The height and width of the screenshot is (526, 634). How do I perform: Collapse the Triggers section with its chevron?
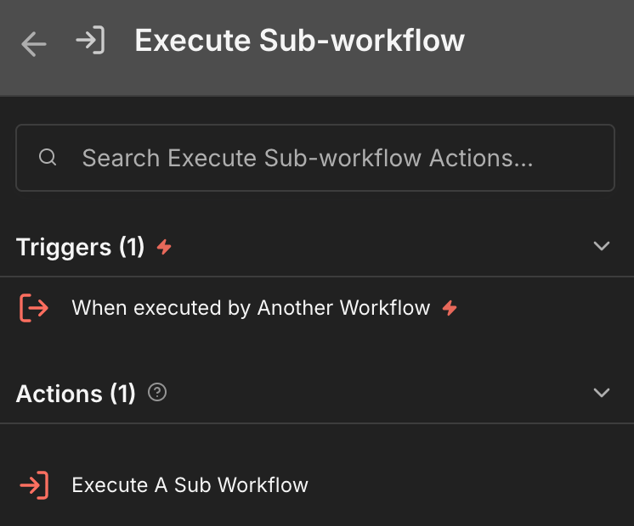(602, 247)
